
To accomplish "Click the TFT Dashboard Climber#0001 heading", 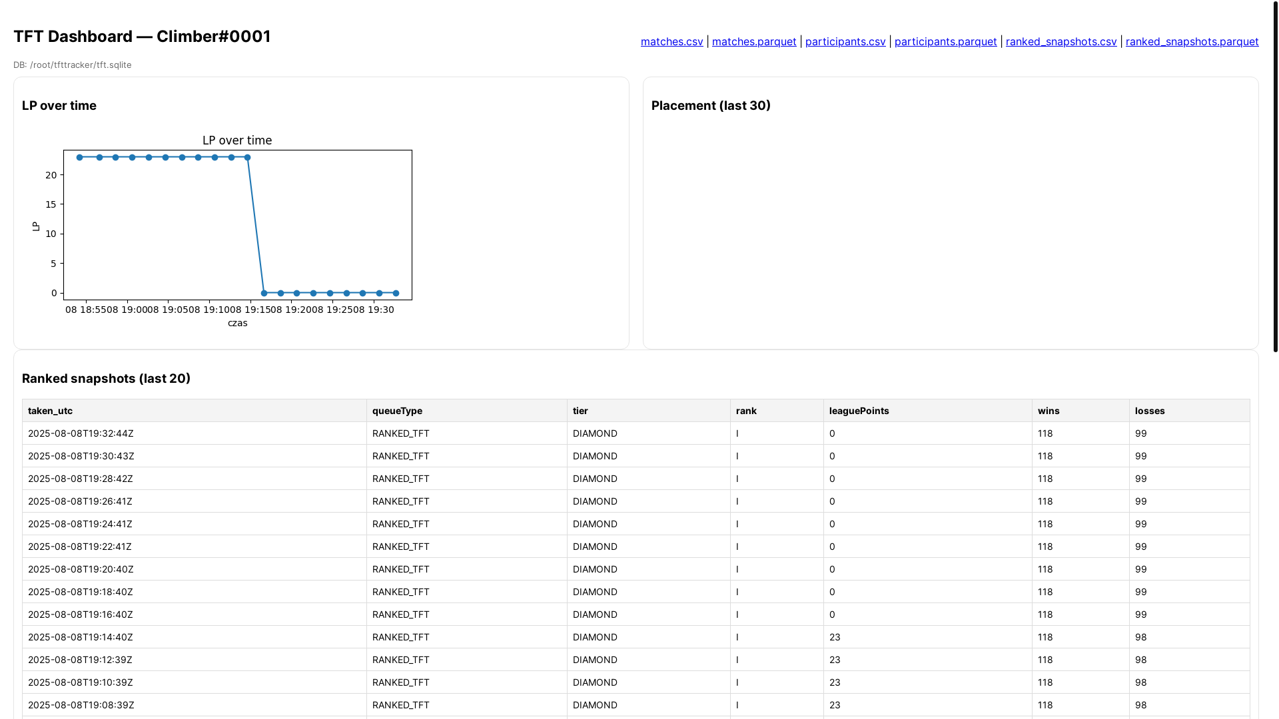I will click(142, 37).
